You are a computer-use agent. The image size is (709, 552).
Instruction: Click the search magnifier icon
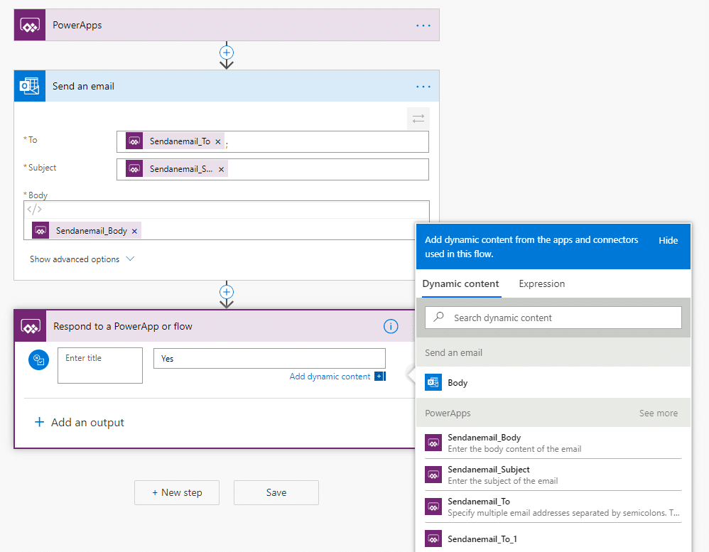pos(438,317)
